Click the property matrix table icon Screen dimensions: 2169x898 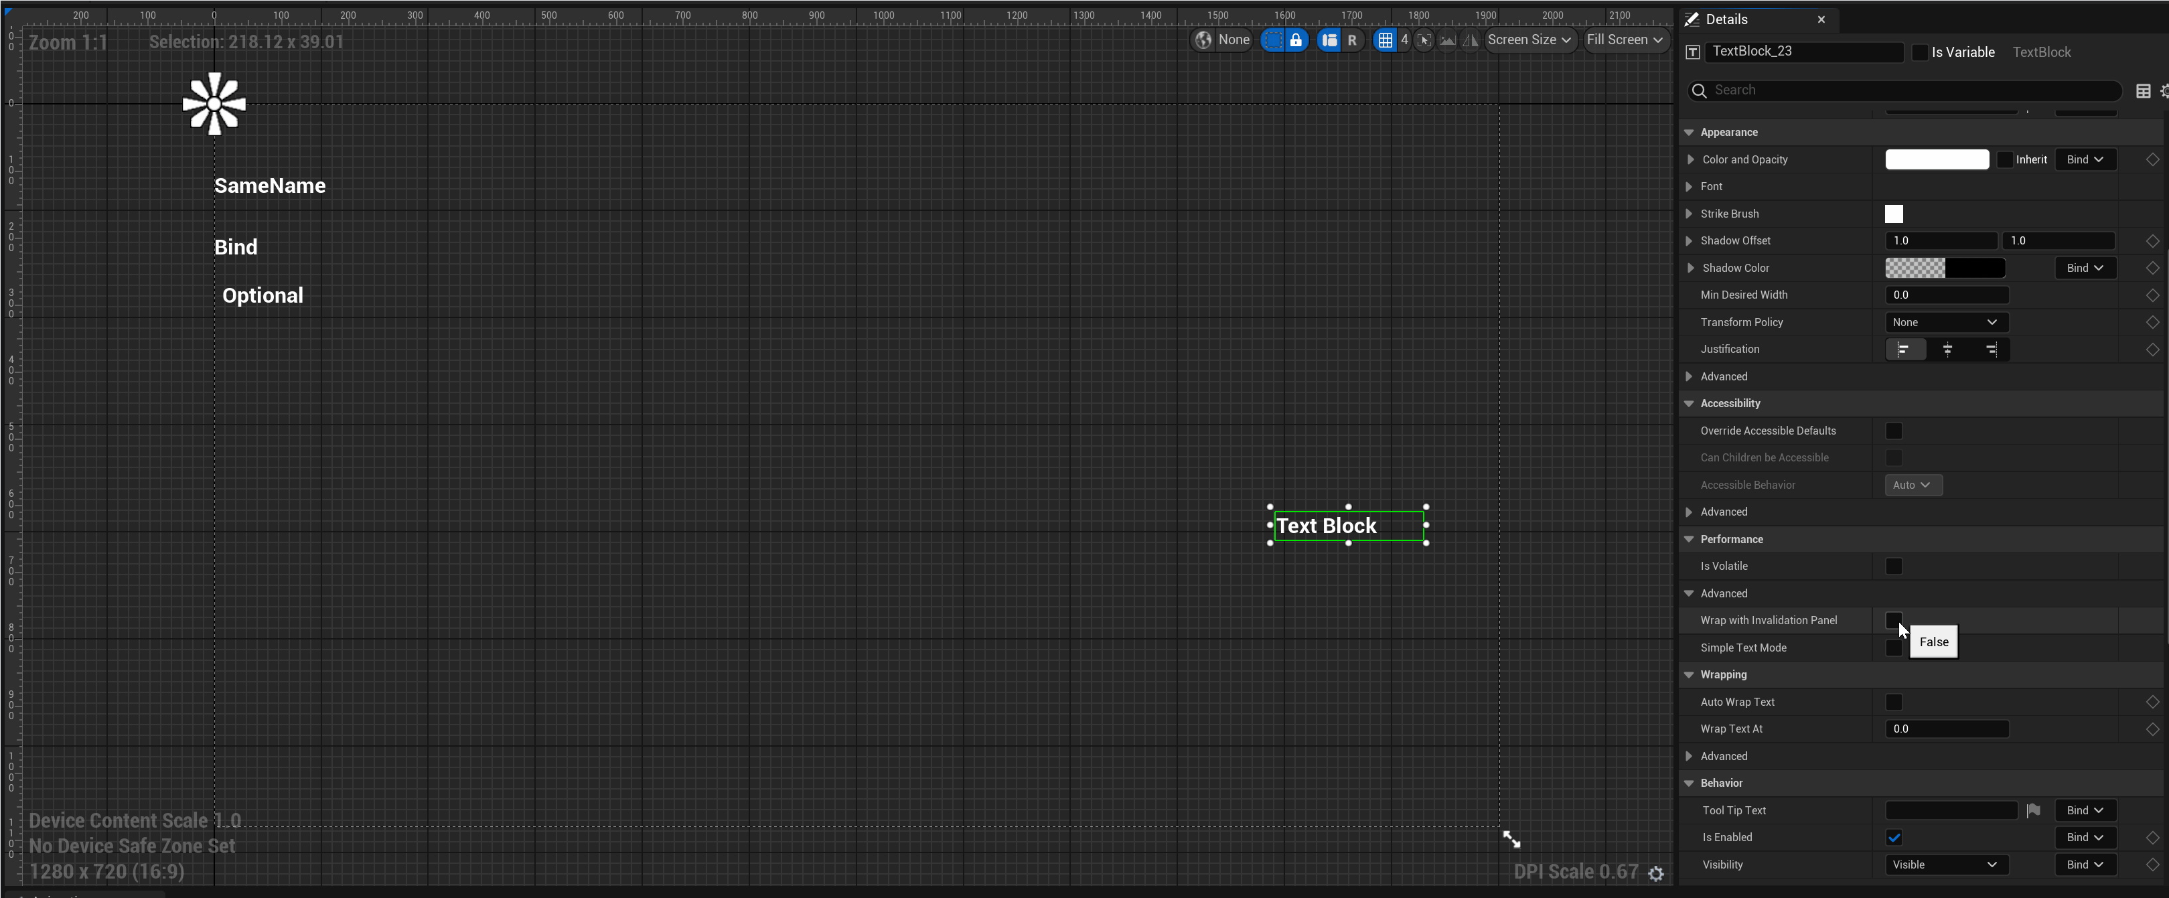click(2143, 91)
